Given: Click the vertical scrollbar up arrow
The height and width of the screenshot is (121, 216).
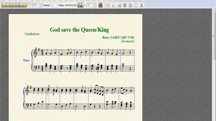Looking at the screenshot, I should pyautogui.click(x=214, y=10).
